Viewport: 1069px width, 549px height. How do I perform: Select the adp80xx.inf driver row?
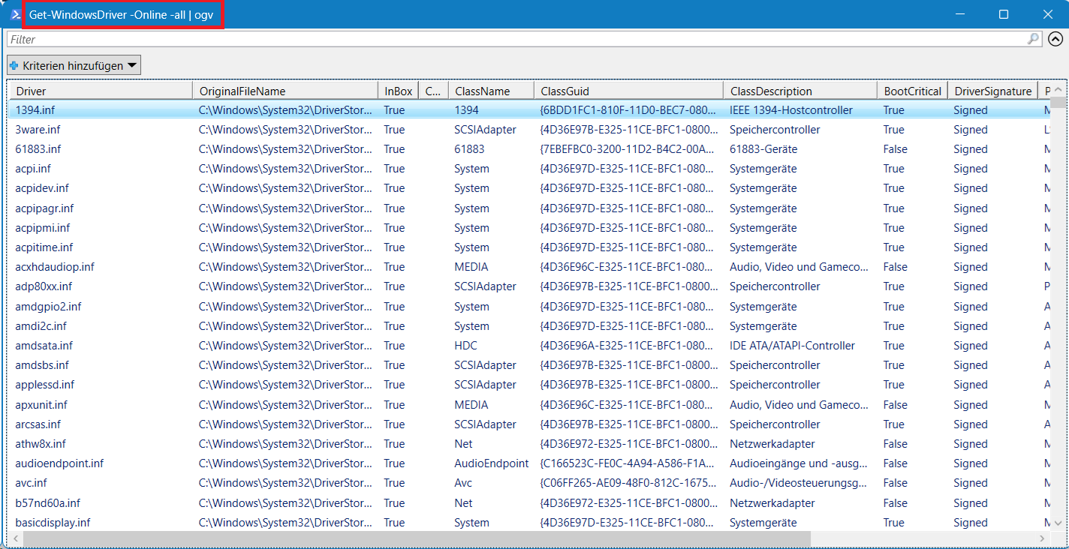[x=528, y=286]
